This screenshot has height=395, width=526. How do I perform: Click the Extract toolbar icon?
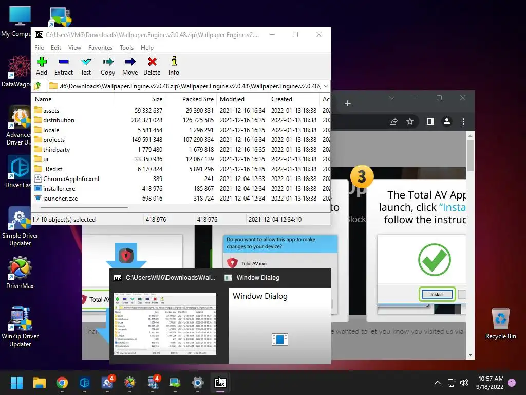click(63, 66)
